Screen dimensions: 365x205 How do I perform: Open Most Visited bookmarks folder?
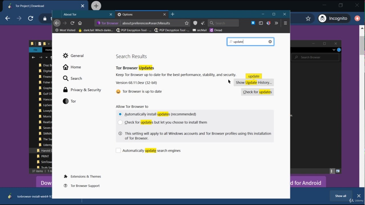point(65,30)
